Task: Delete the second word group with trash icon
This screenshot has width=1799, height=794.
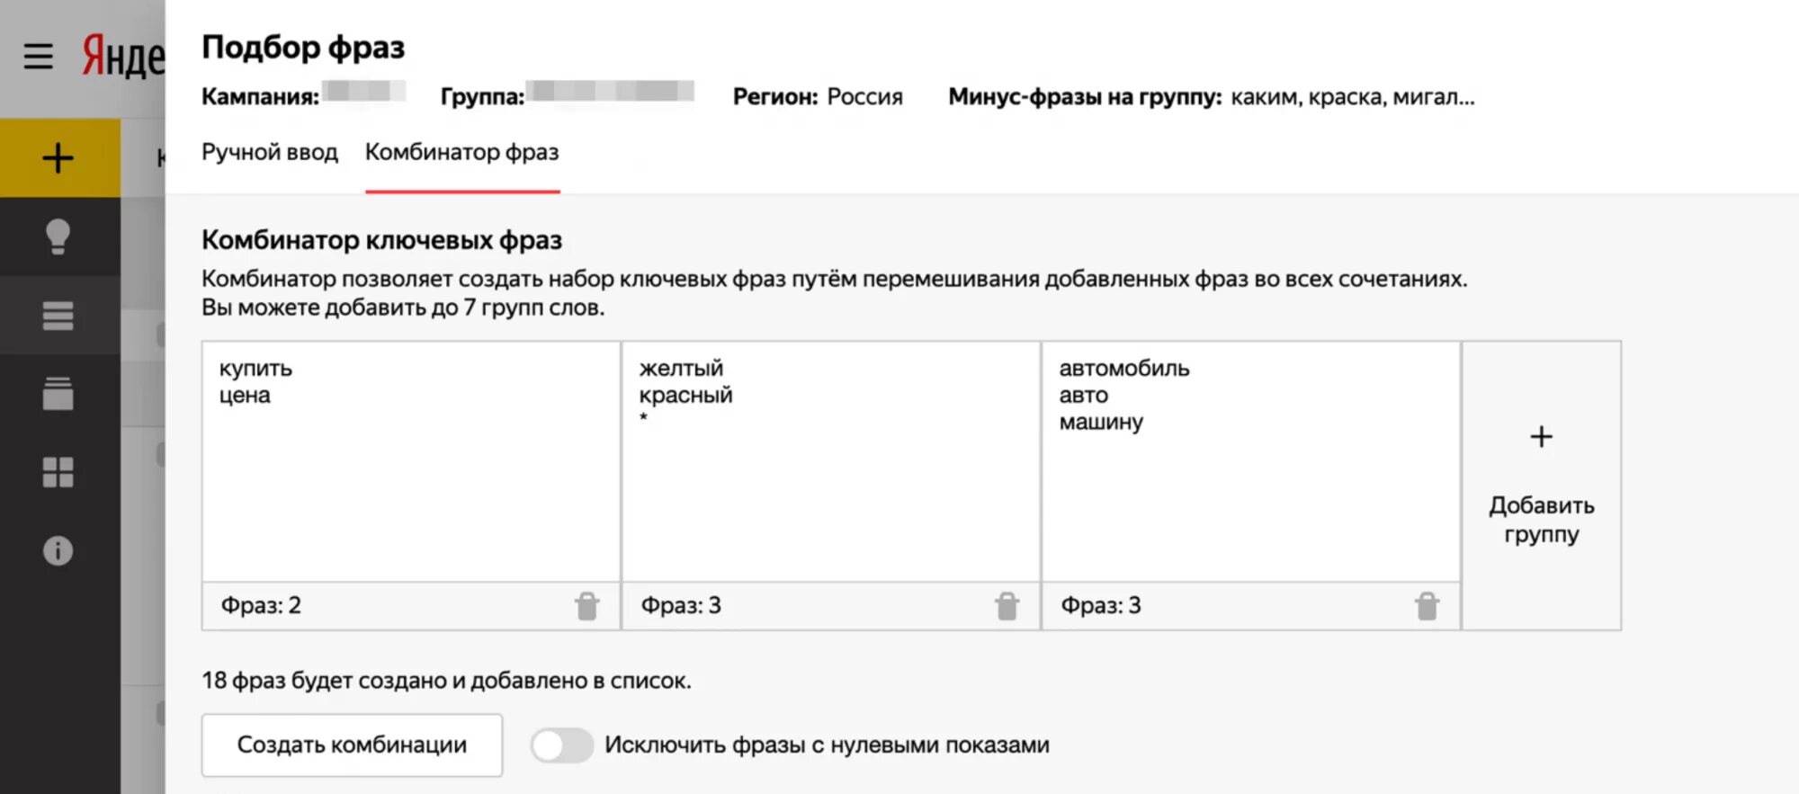Action: (1007, 606)
